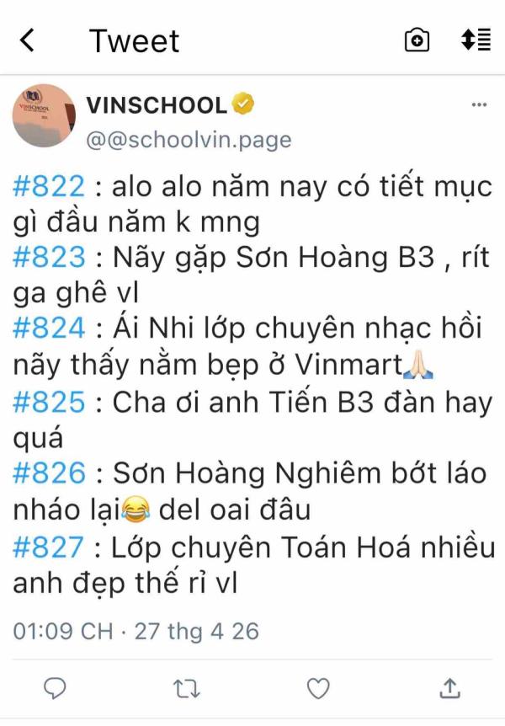Open hashtag #822
The width and height of the screenshot is (505, 726).
tap(49, 187)
